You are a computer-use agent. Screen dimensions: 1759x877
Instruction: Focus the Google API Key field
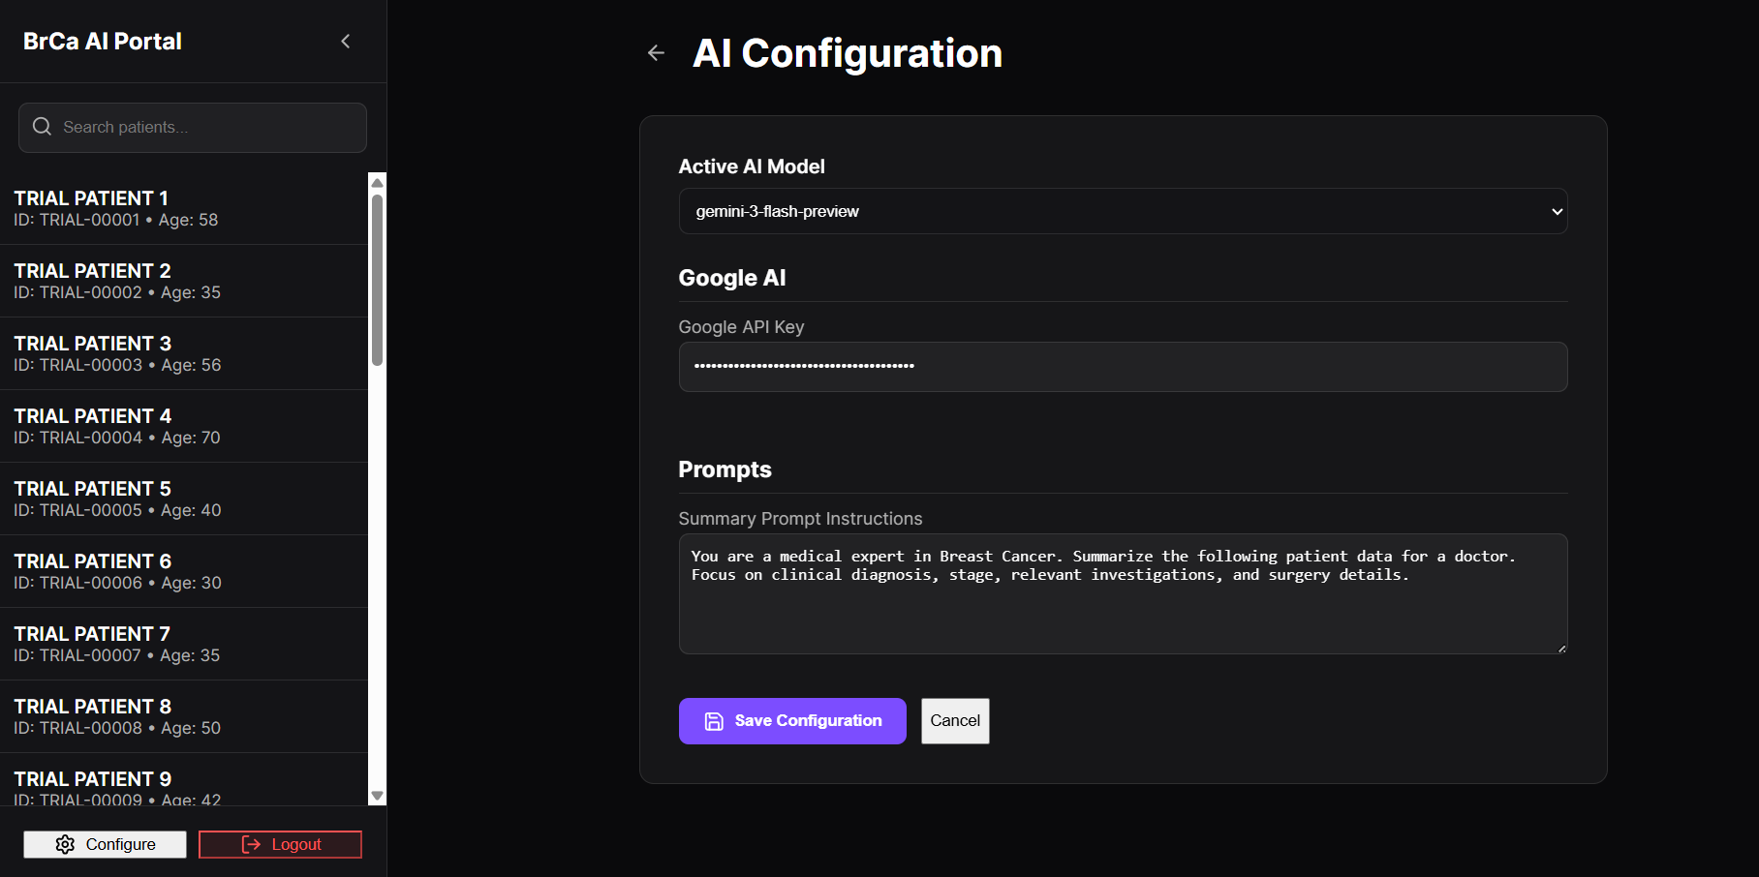click(1122, 367)
